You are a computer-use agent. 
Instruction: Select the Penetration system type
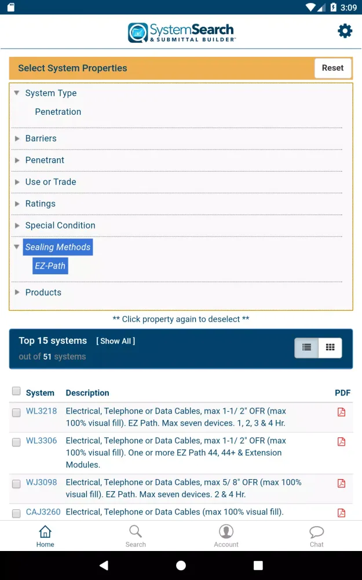[x=58, y=112]
